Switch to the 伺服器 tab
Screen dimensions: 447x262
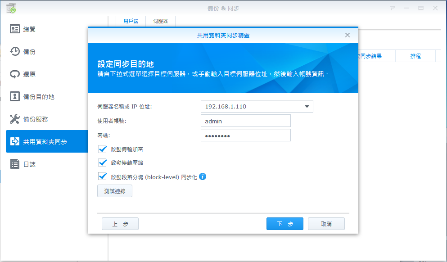pos(160,21)
